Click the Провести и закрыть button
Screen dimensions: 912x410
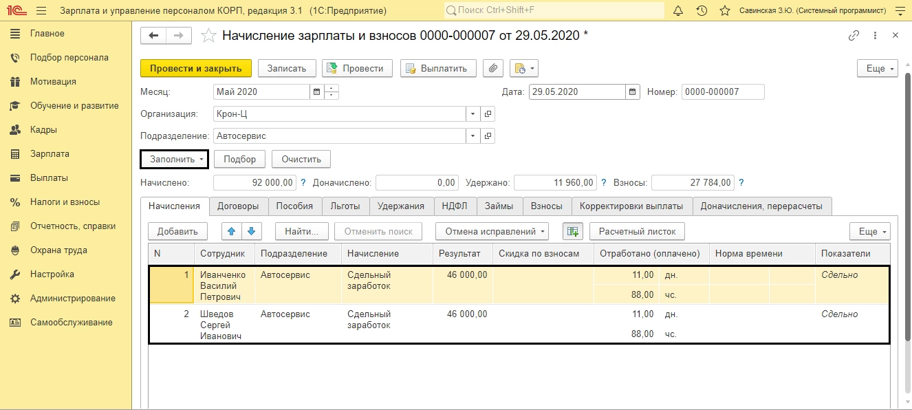pyautogui.click(x=196, y=68)
